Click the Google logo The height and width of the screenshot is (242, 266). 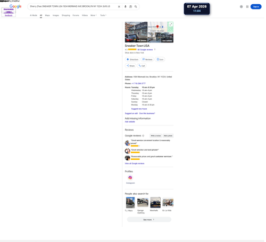tap(15, 6)
